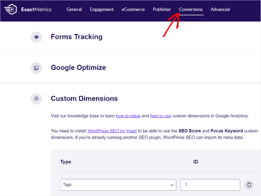Viewport: 261px width, 196px height.
Task: Expand the Forms Tracking section
Action: pyautogui.click(x=76, y=37)
